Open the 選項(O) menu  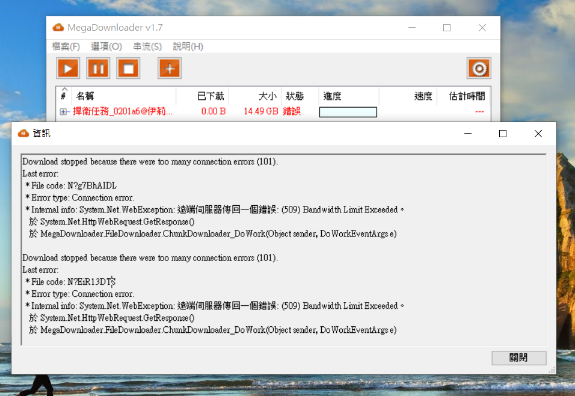[x=106, y=46]
